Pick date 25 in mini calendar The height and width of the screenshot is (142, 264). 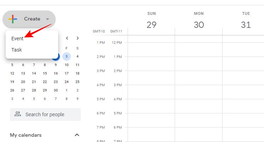point(77,82)
